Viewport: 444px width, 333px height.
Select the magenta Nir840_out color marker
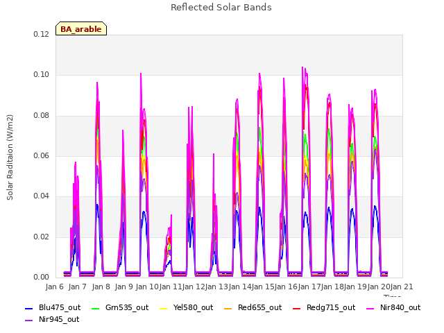370,308
